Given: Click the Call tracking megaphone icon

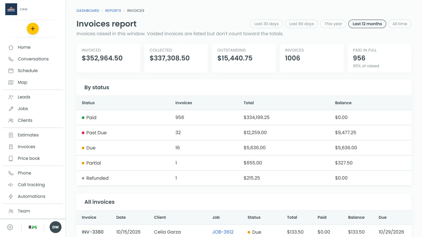Looking at the screenshot, I should click(11, 185).
